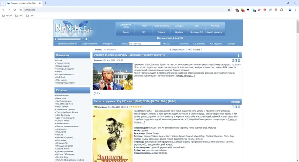Click the dark-red shield extension with gray badge

click(x=237, y=10)
